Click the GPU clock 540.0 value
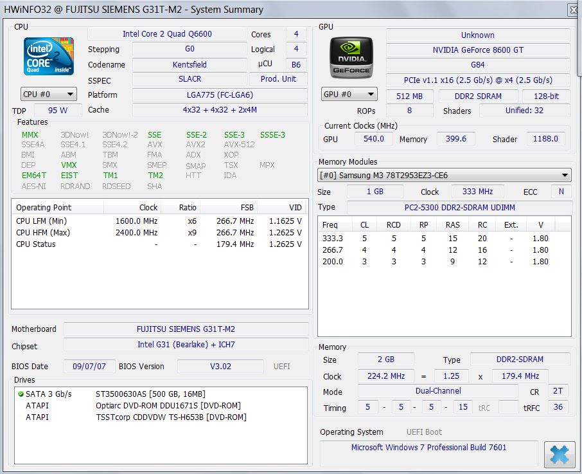This screenshot has height=474, width=582. click(x=373, y=138)
